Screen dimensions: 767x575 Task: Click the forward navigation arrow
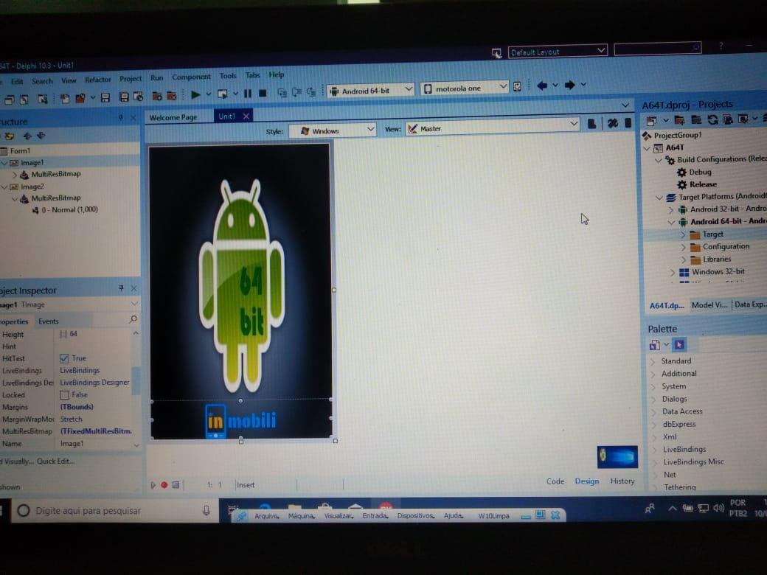[569, 85]
